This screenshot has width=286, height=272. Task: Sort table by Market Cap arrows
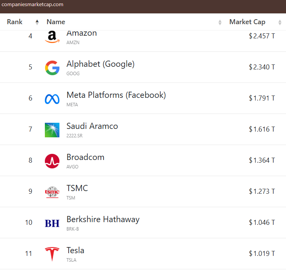pyautogui.click(x=280, y=22)
